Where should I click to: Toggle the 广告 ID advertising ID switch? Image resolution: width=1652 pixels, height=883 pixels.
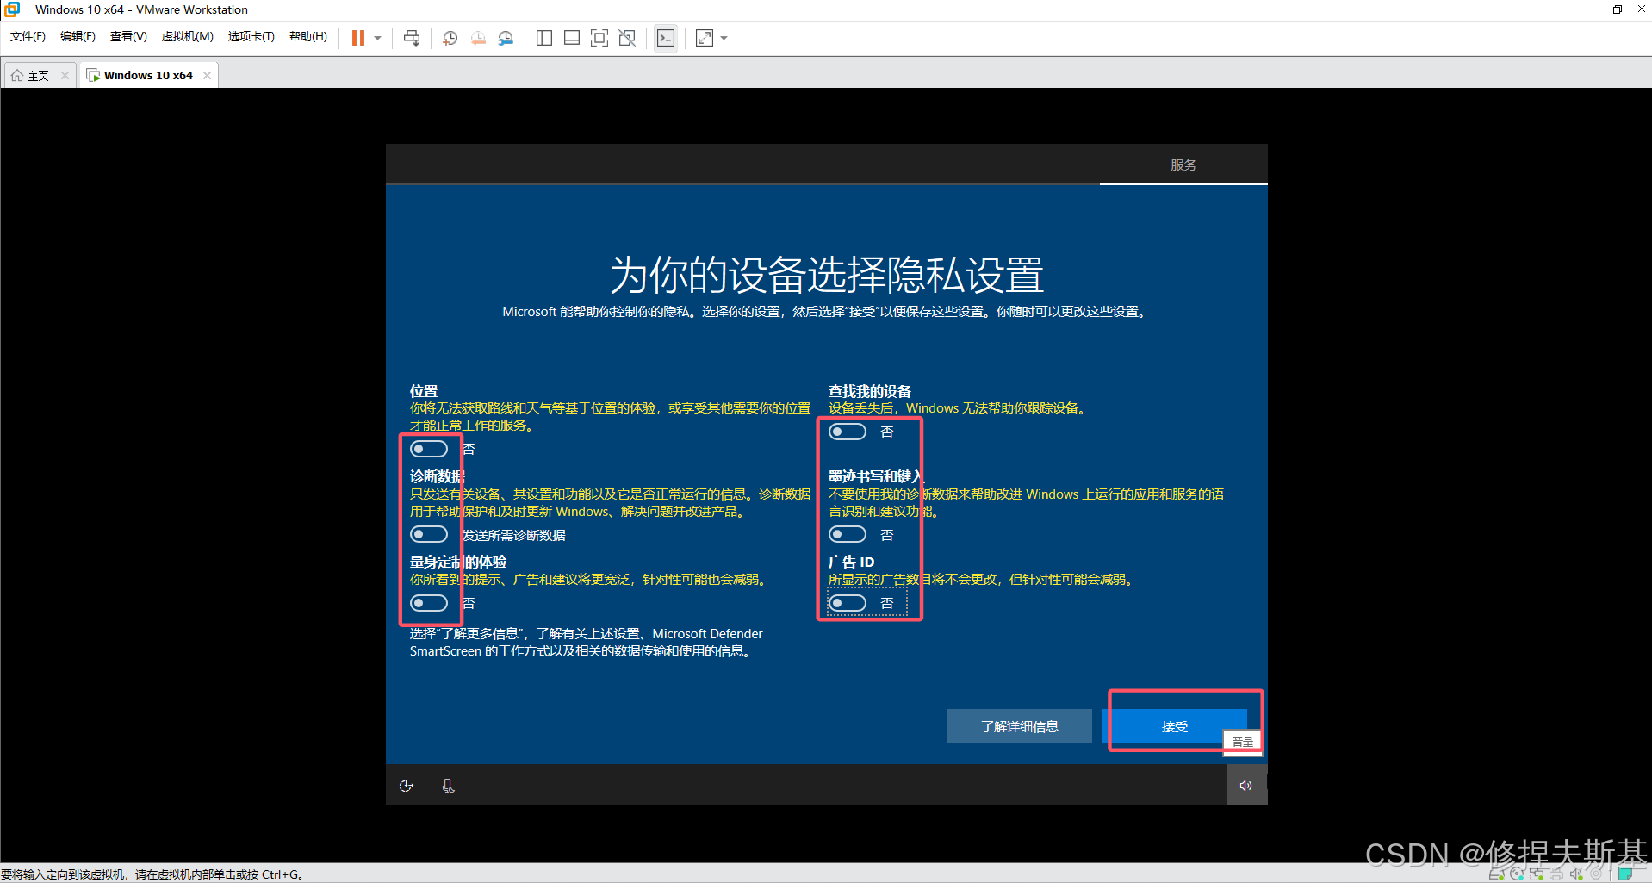click(x=848, y=603)
